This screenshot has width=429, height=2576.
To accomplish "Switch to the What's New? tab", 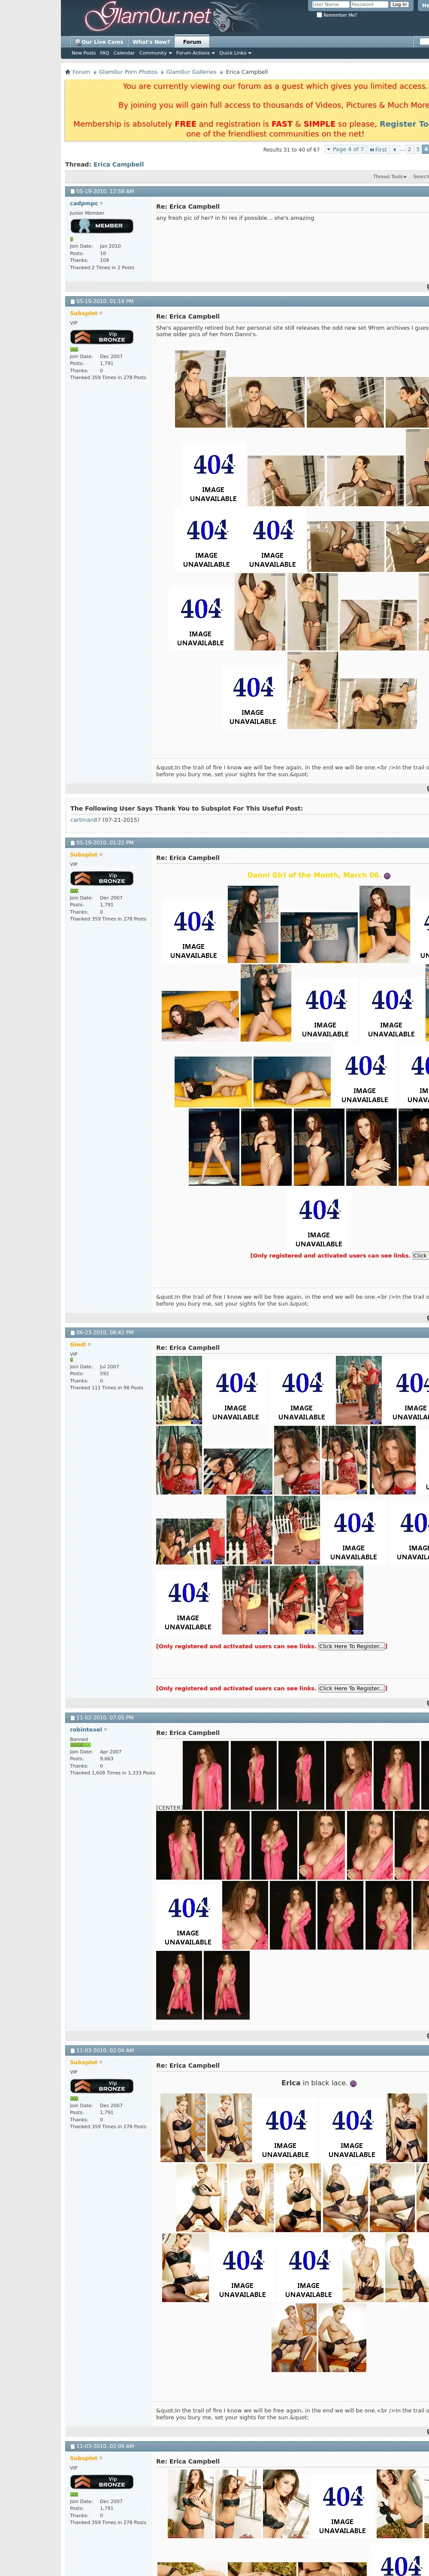I will pos(151,42).
